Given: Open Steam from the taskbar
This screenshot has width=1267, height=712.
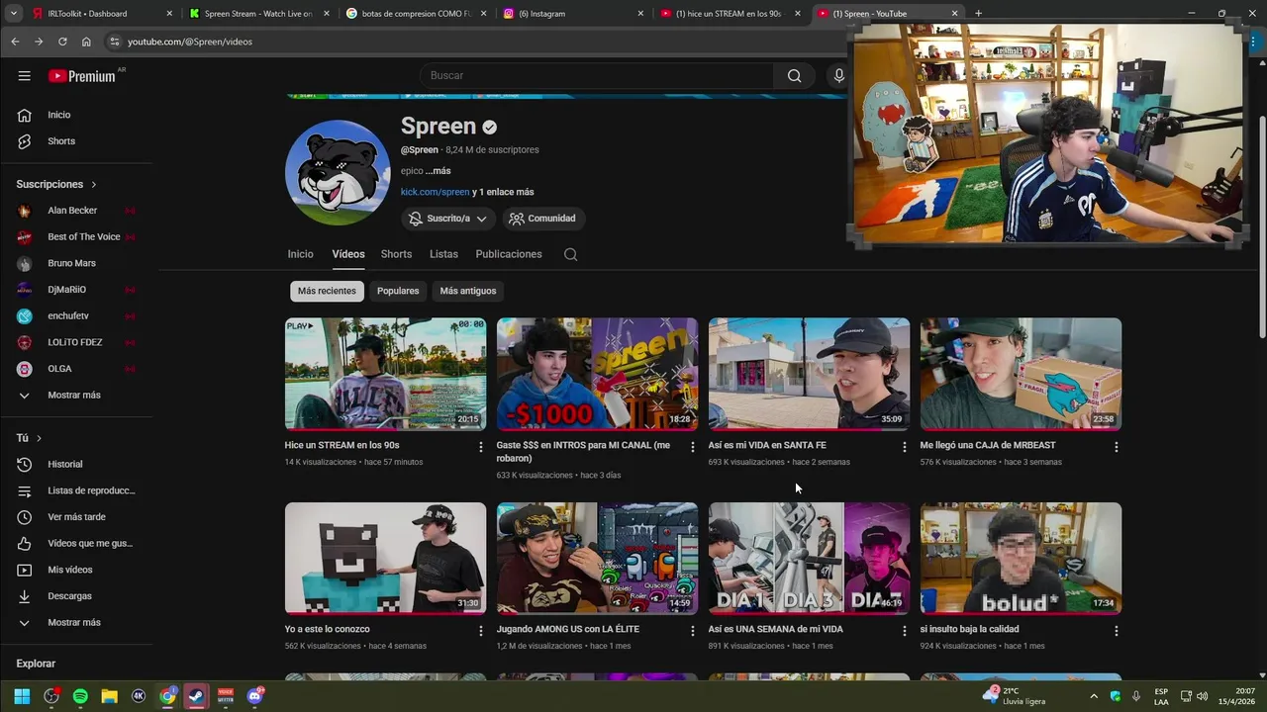Looking at the screenshot, I should [196, 696].
